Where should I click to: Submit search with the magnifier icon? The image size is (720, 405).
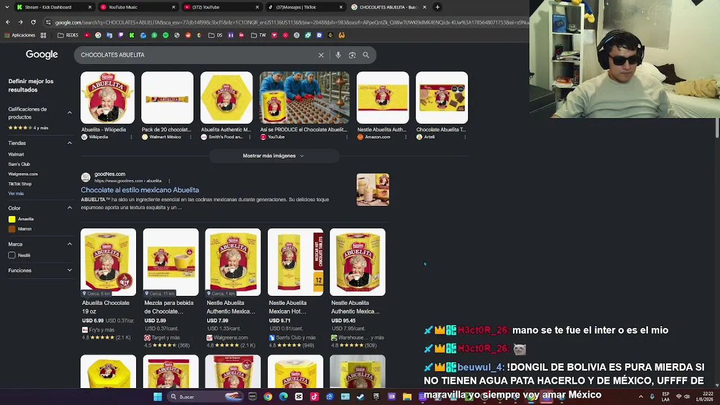click(366, 55)
